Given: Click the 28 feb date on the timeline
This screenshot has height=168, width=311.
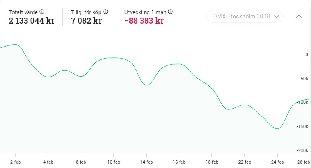Looking at the screenshot, I should [304, 162].
